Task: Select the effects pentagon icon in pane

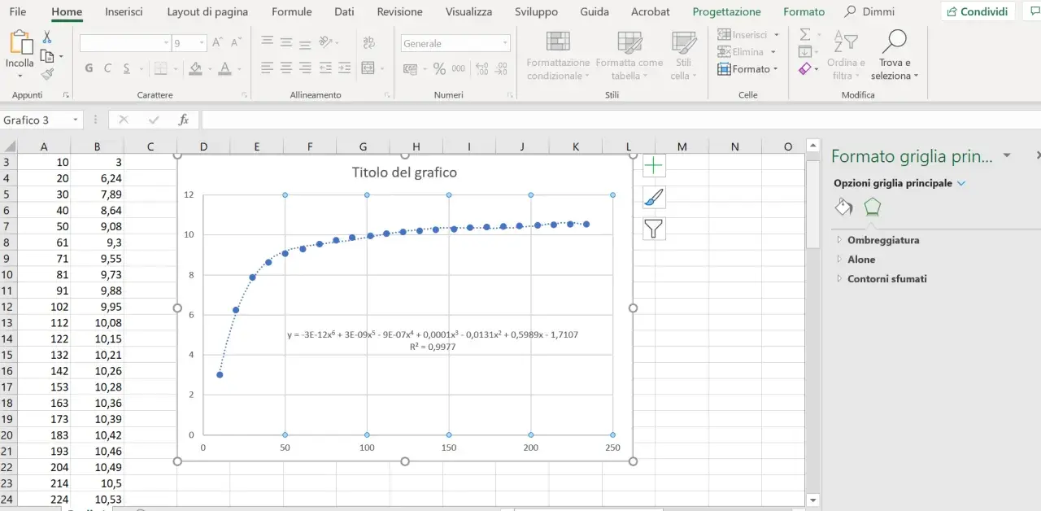Action: click(x=872, y=207)
